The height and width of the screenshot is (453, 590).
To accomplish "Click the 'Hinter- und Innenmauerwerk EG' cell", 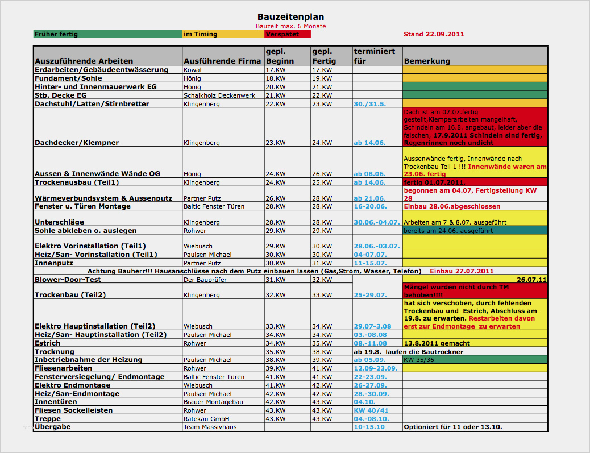I will 107,87.
